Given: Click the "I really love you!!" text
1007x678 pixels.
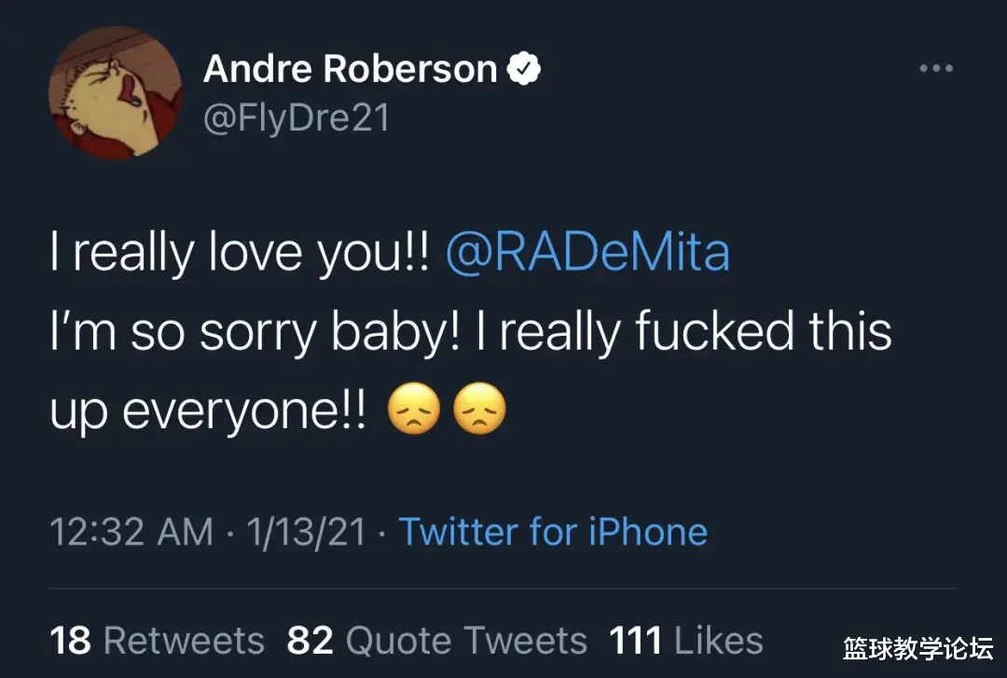Looking at the screenshot, I should pyautogui.click(x=240, y=254).
